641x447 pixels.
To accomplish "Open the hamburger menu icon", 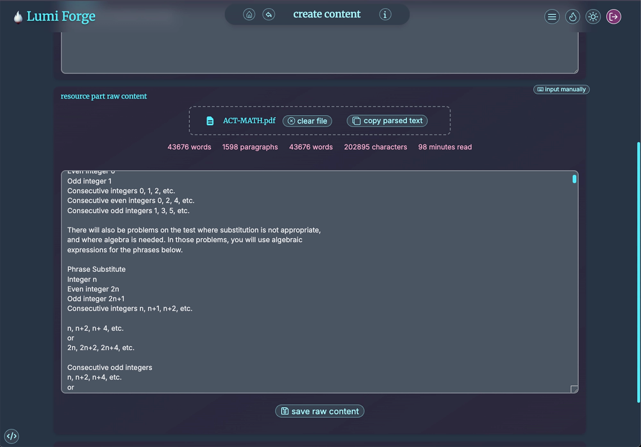I will point(552,17).
